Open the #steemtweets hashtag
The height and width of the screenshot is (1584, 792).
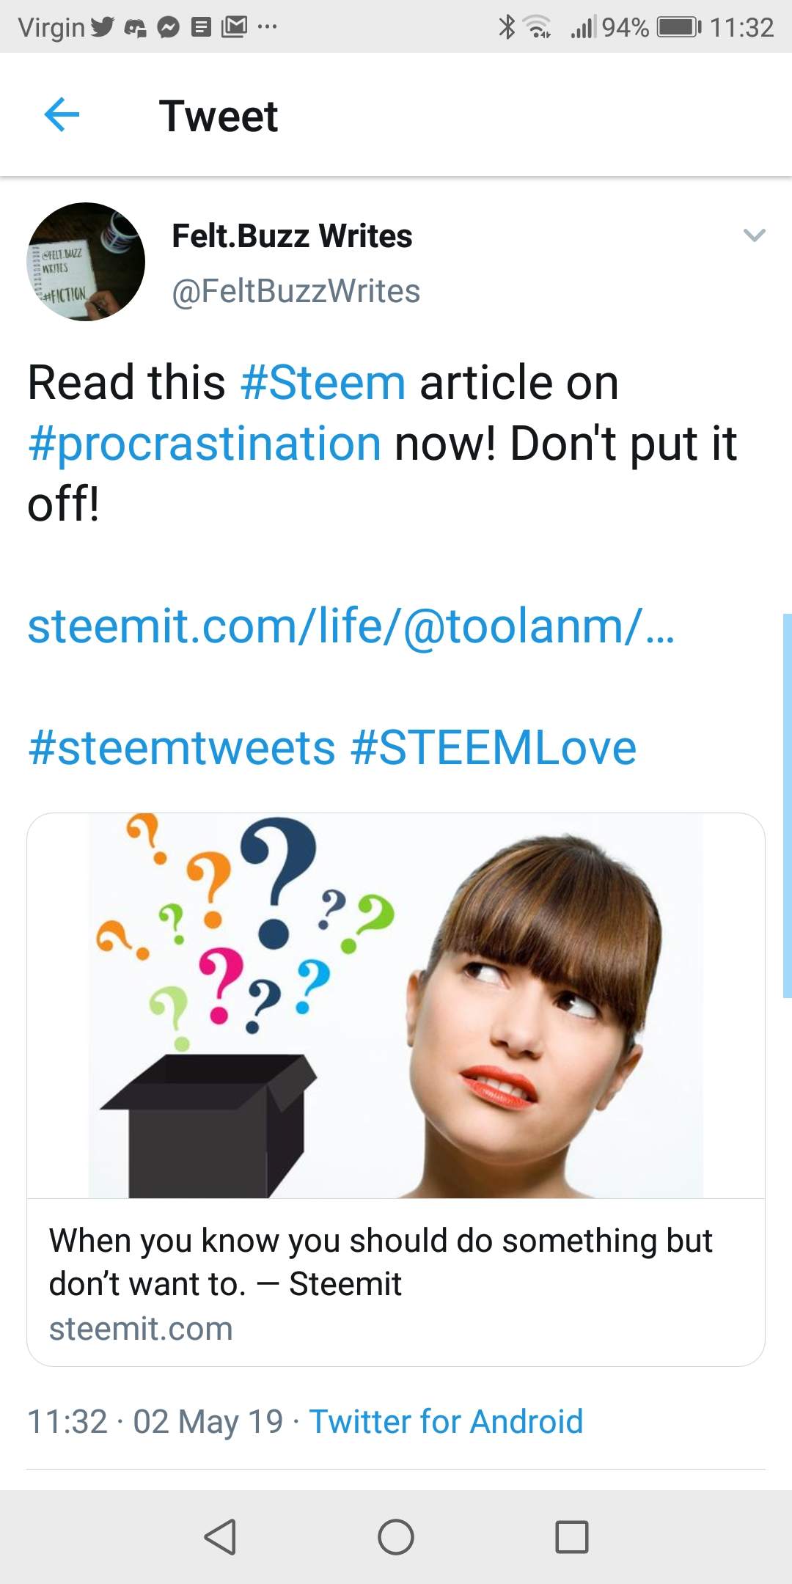tap(182, 748)
